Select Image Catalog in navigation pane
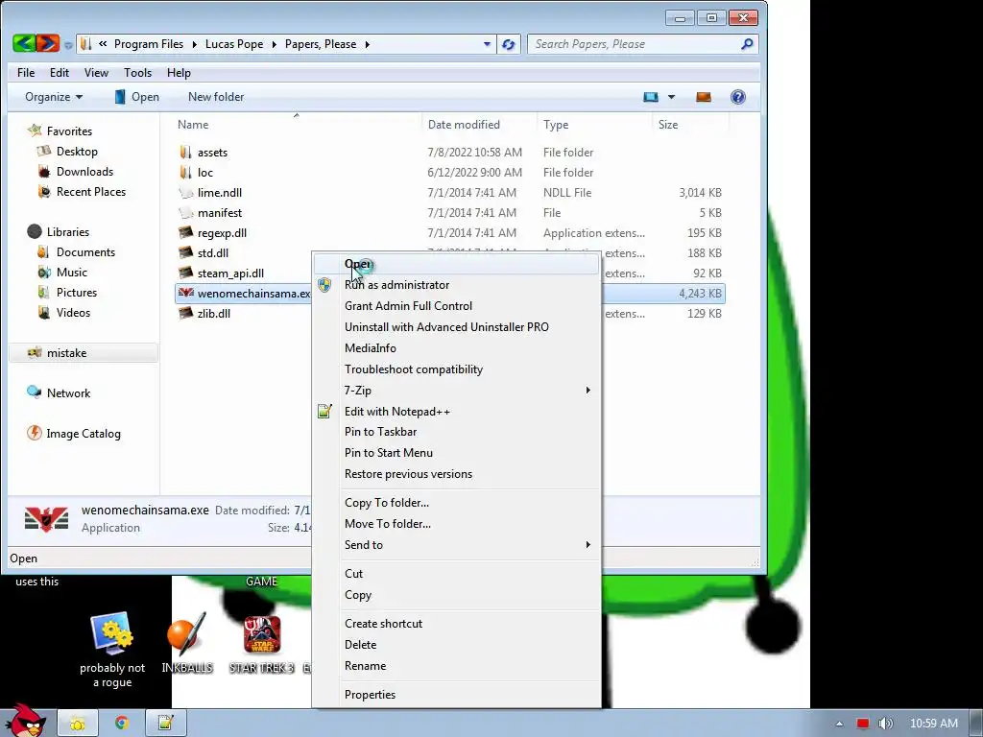The width and height of the screenshot is (983, 737). click(84, 434)
